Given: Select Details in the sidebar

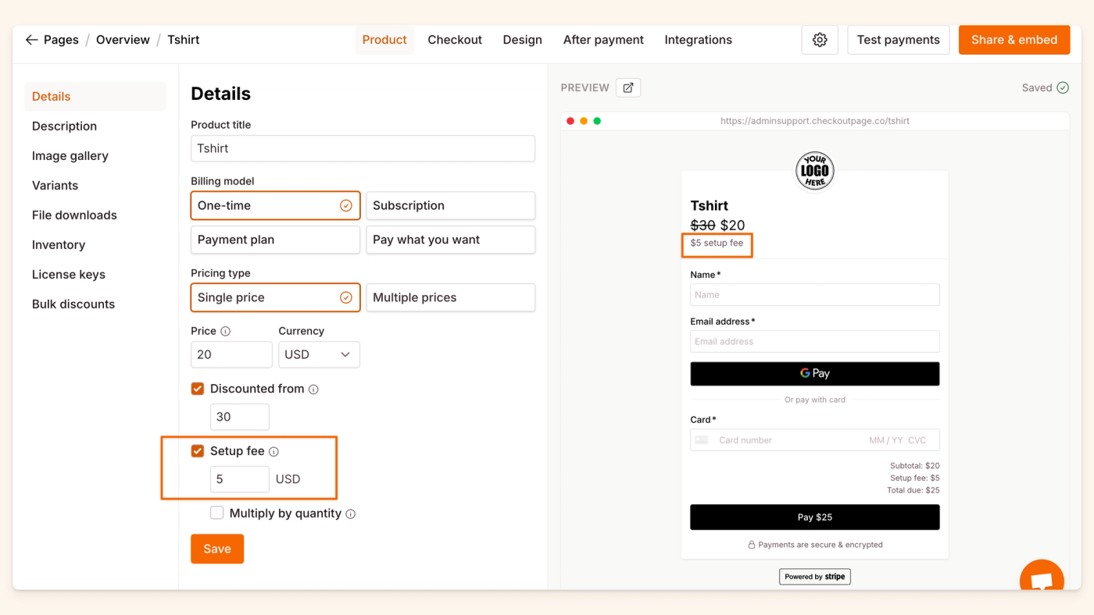Looking at the screenshot, I should click(x=95, y=97).
